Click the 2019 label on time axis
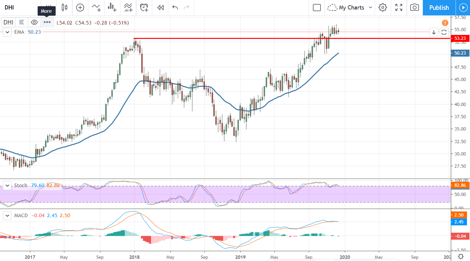 240,257
